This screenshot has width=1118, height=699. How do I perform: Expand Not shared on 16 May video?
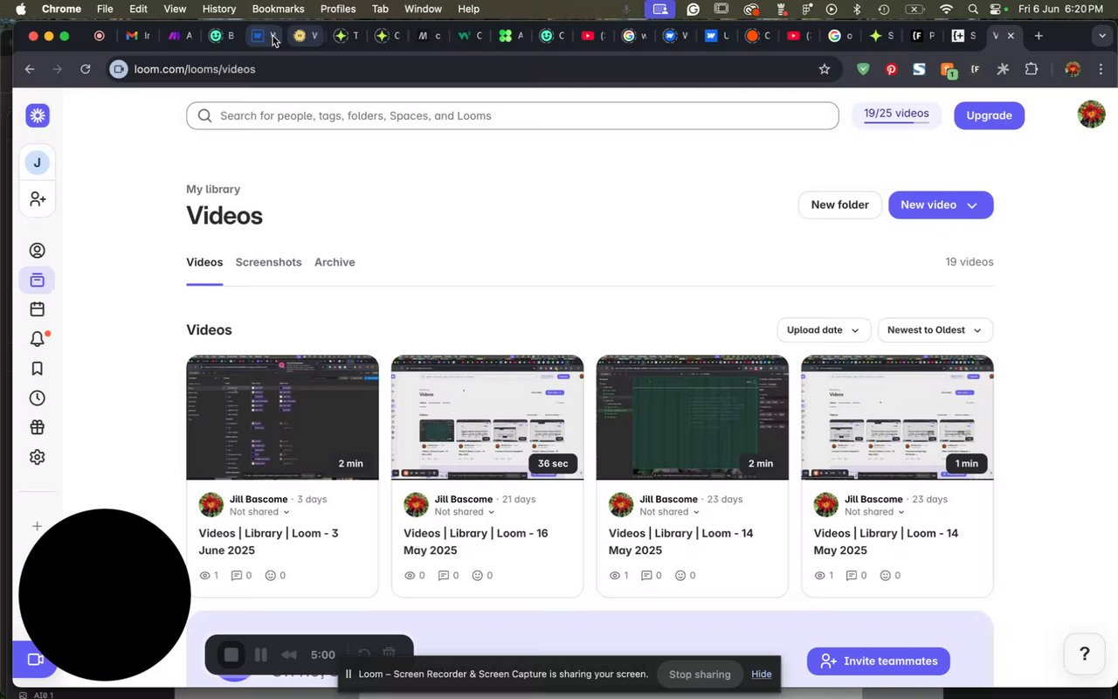[465, 512]
